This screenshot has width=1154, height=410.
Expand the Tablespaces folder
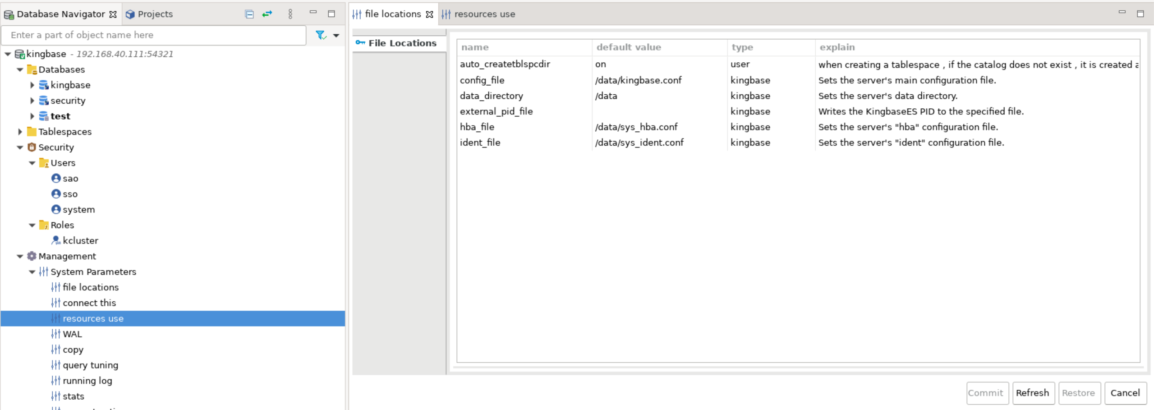coord(20,132)
